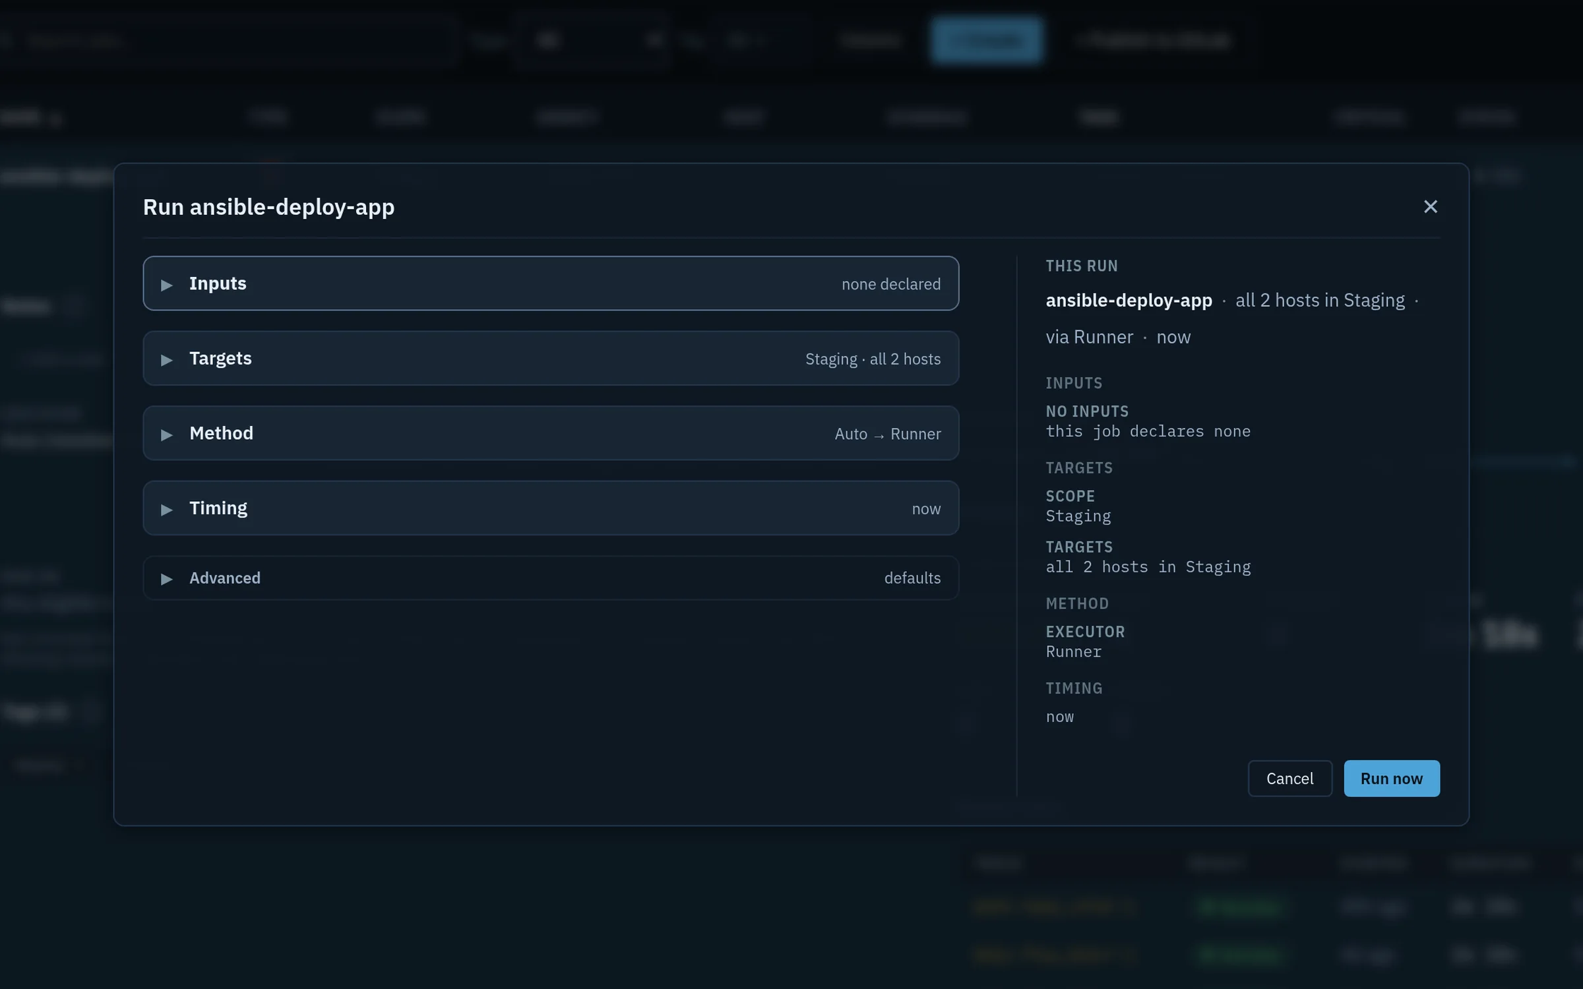Click 'Auto → Runner' summary text
The width and height of the screenshot is (1583, 989).
coord(888,434)
